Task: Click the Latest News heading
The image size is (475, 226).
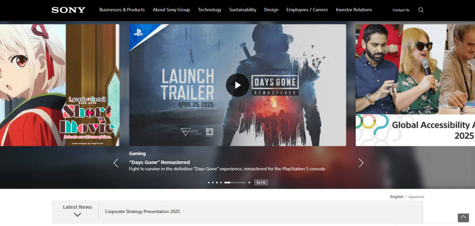Action: tap(77, 207)
